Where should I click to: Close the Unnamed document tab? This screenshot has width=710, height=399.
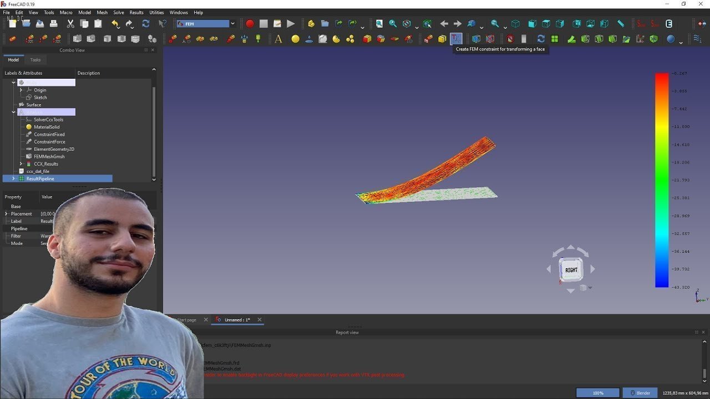tap(259, 320)
